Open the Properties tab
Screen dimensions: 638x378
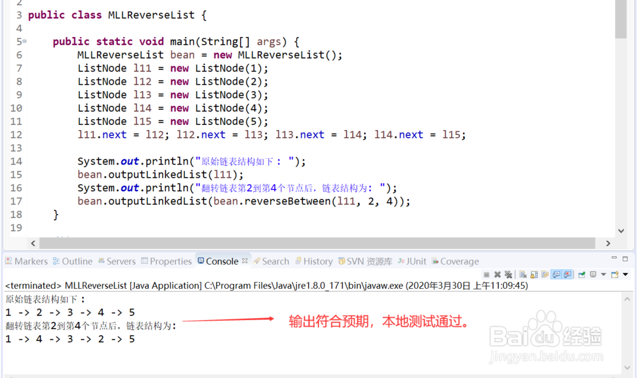pyautogui.click(x=167, y=261)
